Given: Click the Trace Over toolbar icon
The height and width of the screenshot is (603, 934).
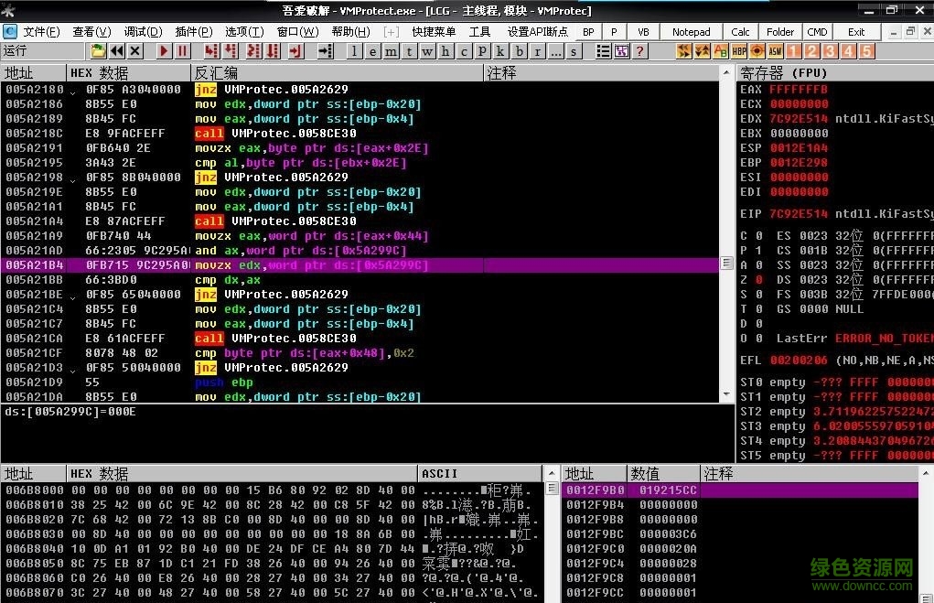Looking at the screenshot, I should tap(273, 51).
